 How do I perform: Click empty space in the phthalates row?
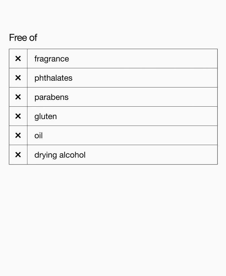pos(144,78)
